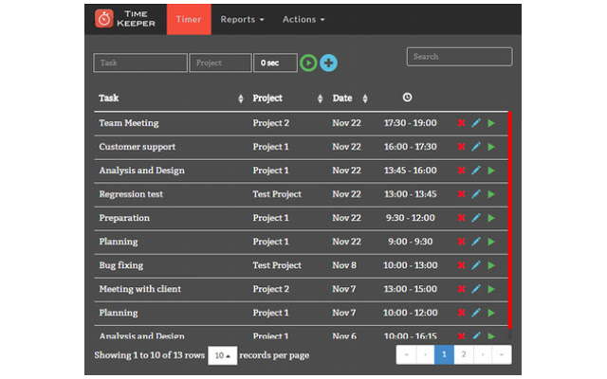Viewport: 607px width, 379px height.
Task: Open the Reports dropdown menu
Action: [242, 19]
